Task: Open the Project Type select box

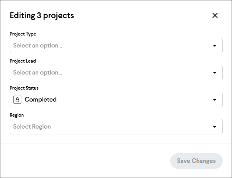Action: coord(116,46)
